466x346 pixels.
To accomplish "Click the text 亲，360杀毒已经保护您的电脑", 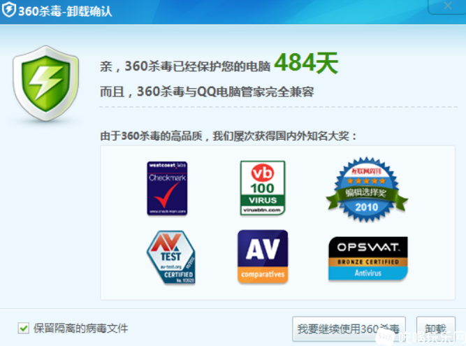I will 185,66.
